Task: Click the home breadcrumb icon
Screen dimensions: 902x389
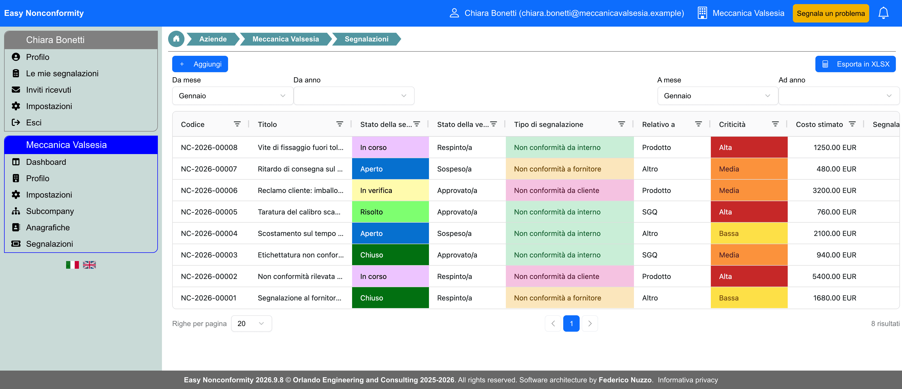Action: (x=176, y=39)
